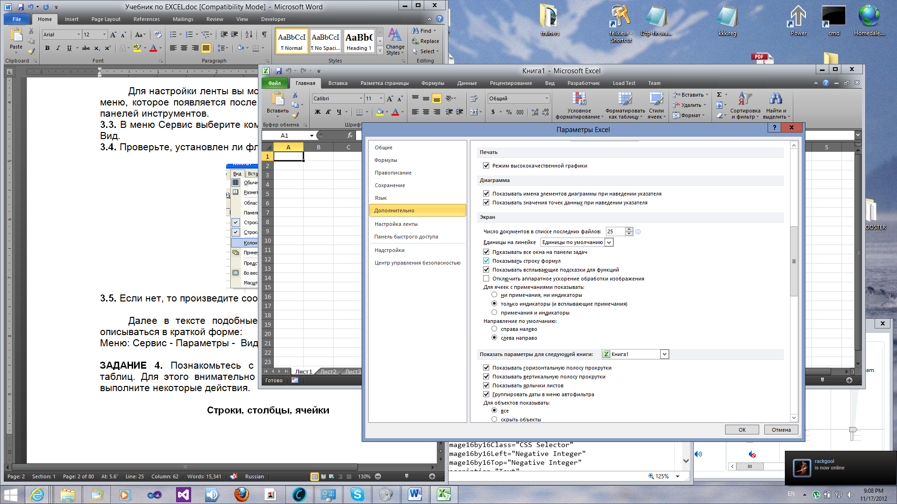Toggle Показывать имена элементов диаграммы checkbox
Screen dimensions: 897x504
(x=486, y=194)
